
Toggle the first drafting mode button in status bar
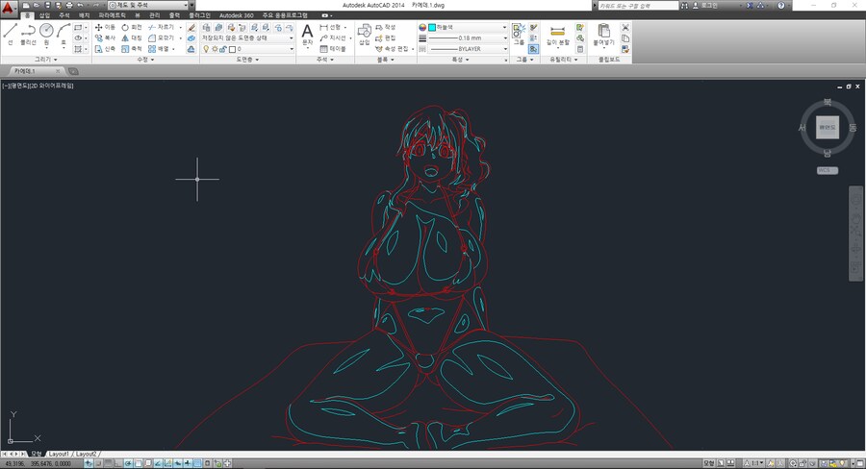point(89,463)
